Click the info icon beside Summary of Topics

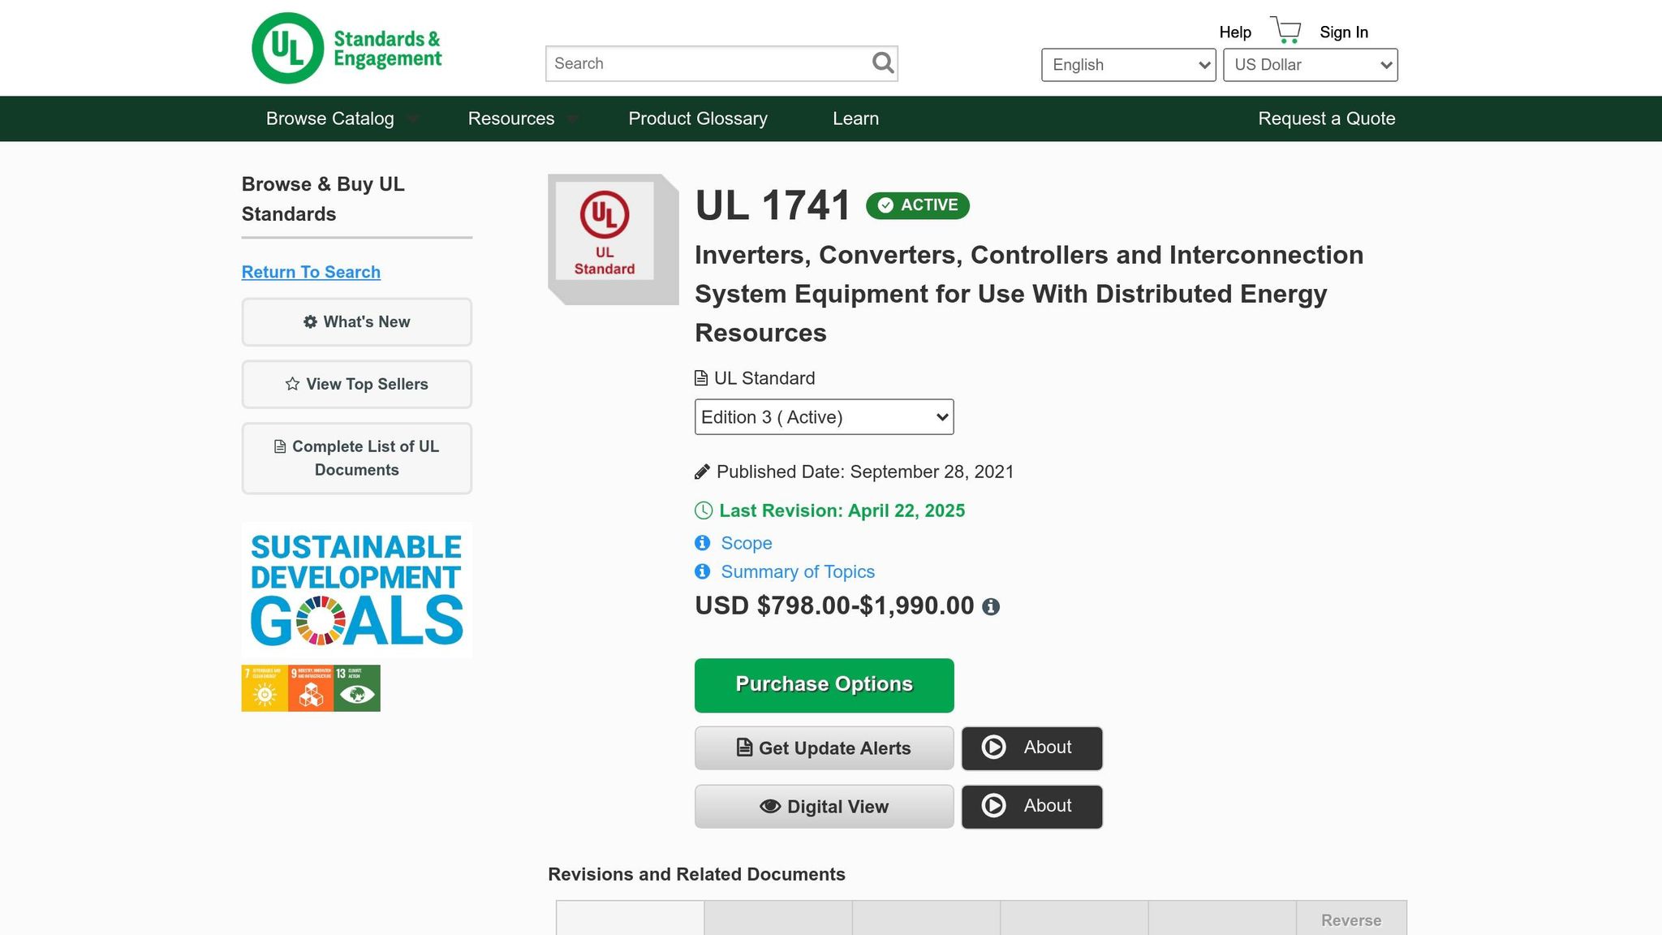703,571
